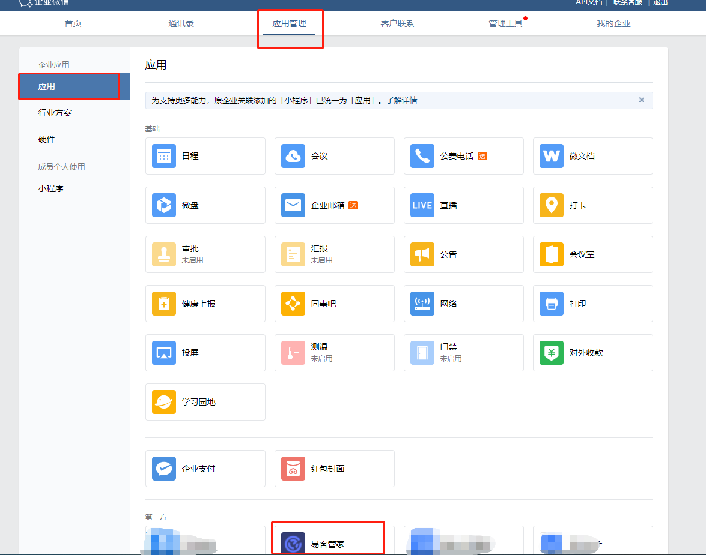Viewport: 706px width, 555px height.
Task: Click the 联系客服 link at top
Action: (628, 2)
